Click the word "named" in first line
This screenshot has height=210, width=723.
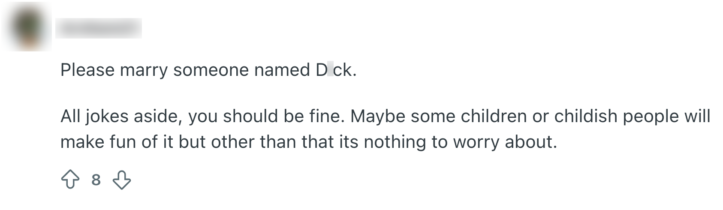point(282,70)
